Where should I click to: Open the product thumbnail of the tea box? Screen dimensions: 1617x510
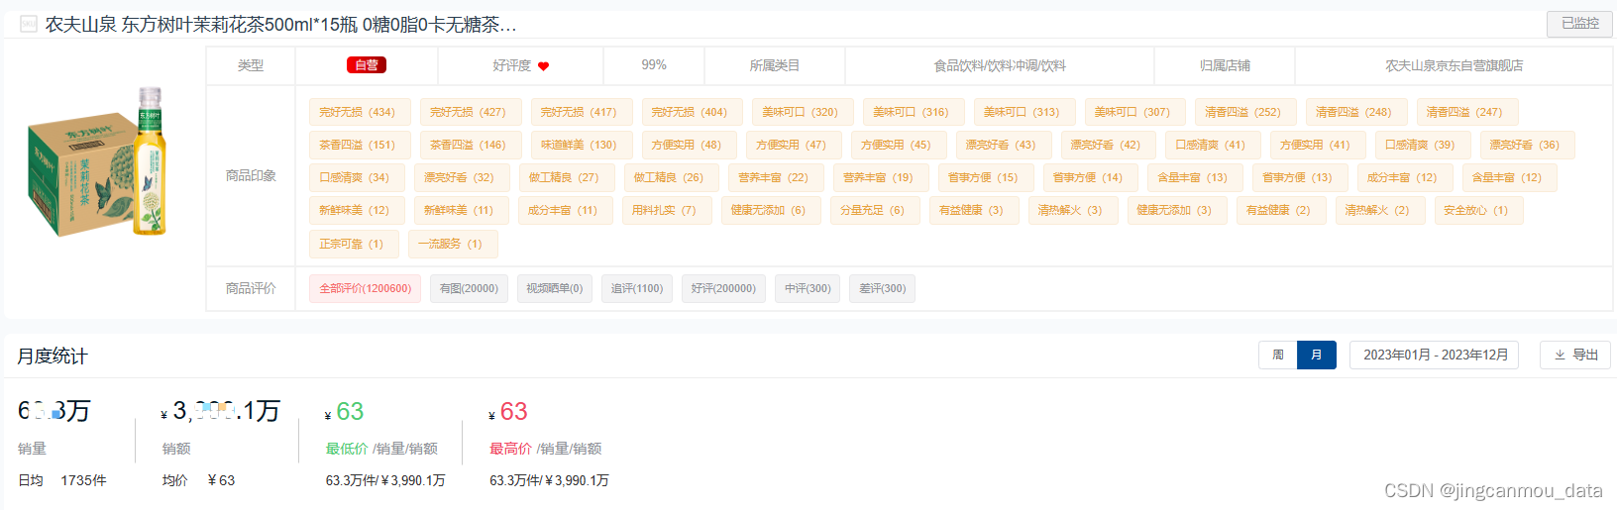pyautogui.click(x=97, y=163)
